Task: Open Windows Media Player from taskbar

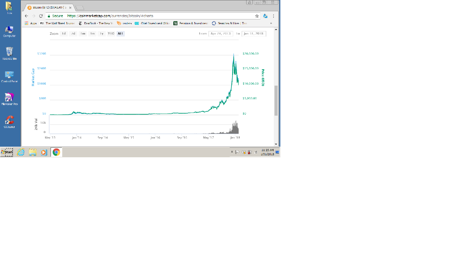Action: [x=44, y=152]
